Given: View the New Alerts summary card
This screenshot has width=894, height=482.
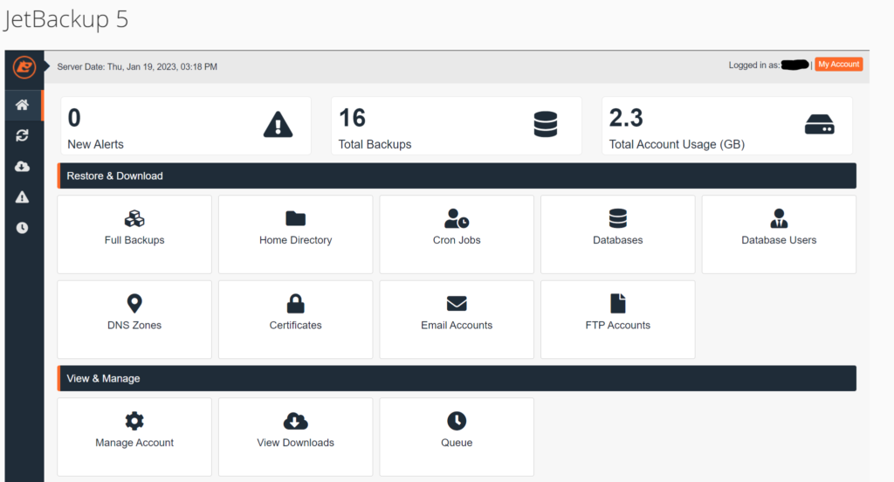Looking at the screenshot, I should coord(185,126).
